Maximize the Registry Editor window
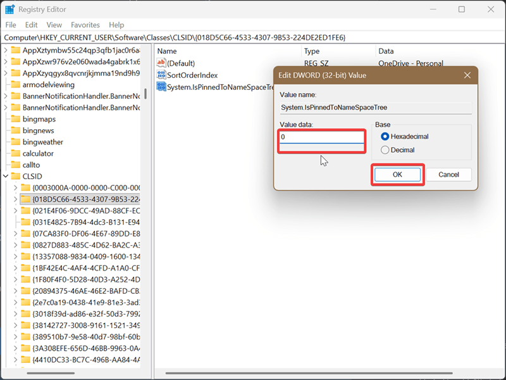Screen dimensions: 506x380 click(462, 9)
